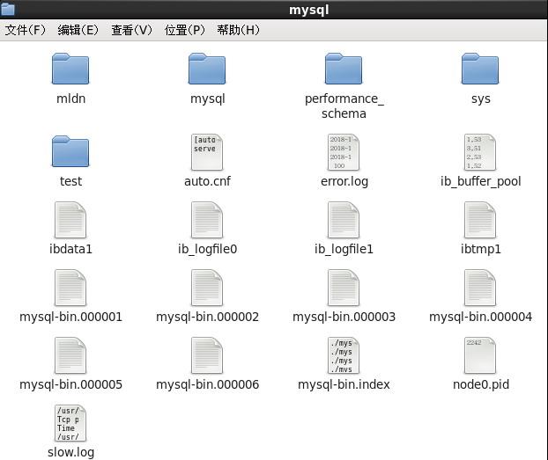Click the 'slow.log' file name label
The width and height of the screenshot is (548, 460).
(71, 452)
